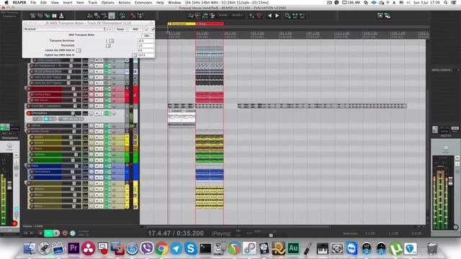The height and width of the screenshot is (259, 461).
Task: Toggle the teal repeat button in transport
Action: click(73, 233)
